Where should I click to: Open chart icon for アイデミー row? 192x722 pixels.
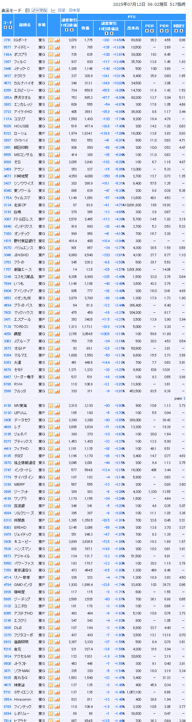pyautogui.click(x=57, y=47)
